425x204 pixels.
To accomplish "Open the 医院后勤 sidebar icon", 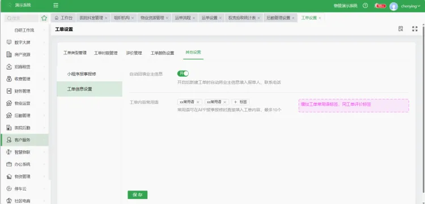I will pos(9,128).
